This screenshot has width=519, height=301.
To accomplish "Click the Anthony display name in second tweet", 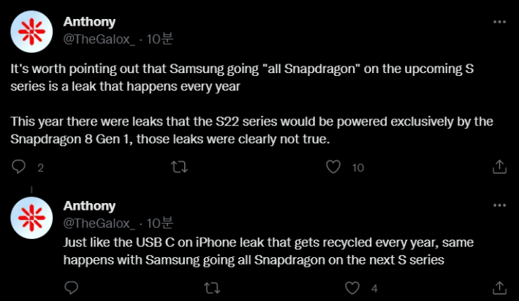I will (x=89, y=206).
